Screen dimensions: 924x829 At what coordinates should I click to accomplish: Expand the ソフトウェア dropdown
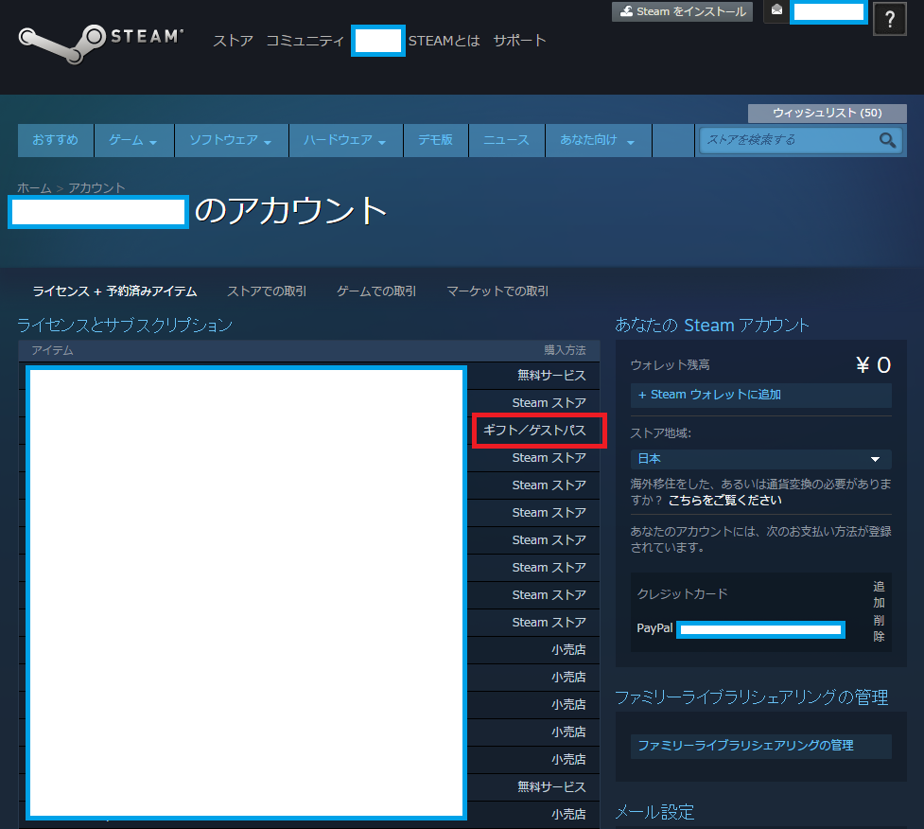(231, 140)
